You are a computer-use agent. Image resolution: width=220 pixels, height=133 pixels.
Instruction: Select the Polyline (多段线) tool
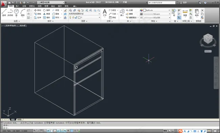click(x=10, y=12)
